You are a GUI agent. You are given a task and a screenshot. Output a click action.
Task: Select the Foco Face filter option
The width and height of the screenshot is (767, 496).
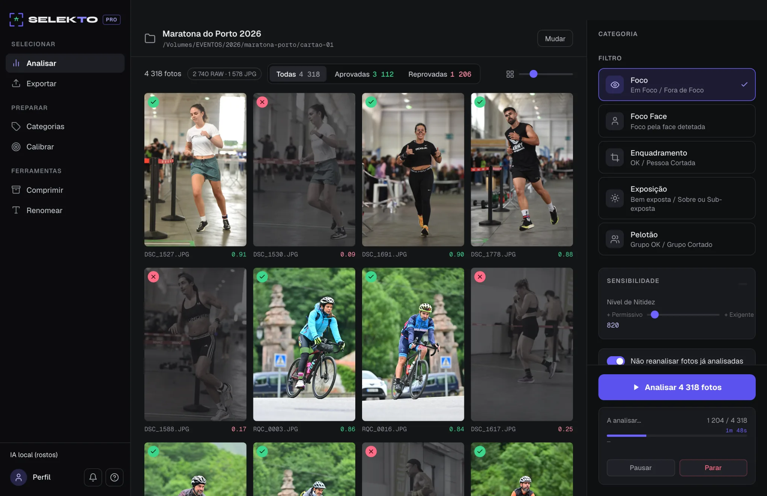(677, 121)
